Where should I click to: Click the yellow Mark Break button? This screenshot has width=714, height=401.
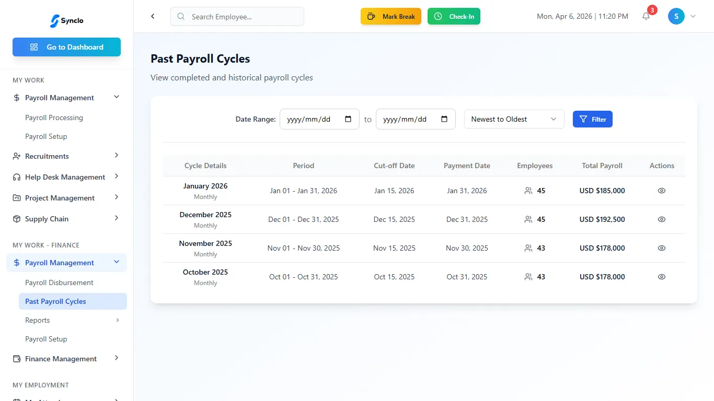pos(390,16)
